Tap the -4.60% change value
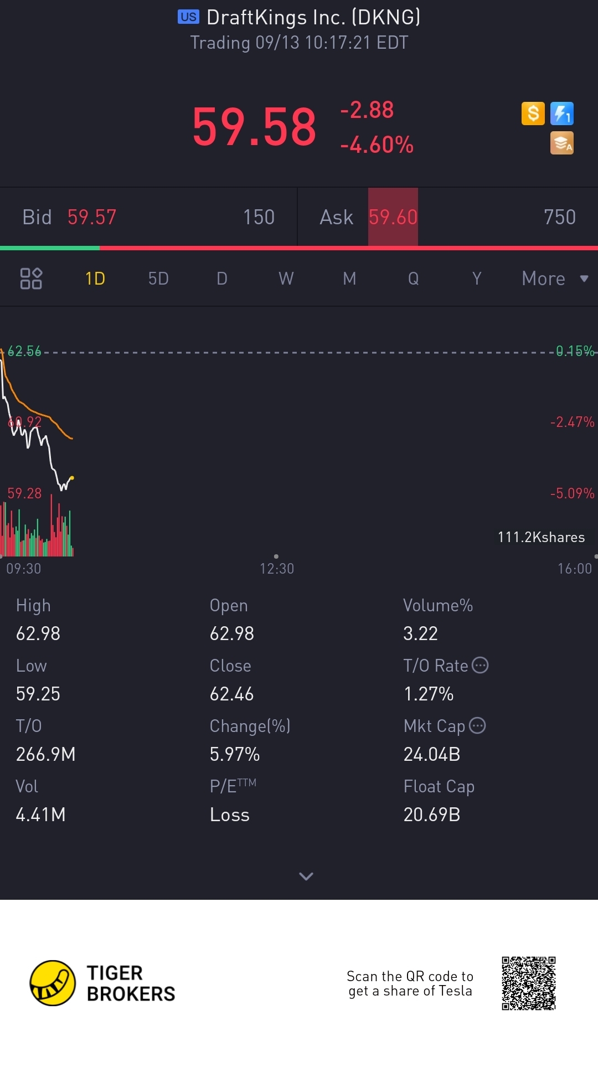This screenshot has height=1067, width=598. coord(377,145)
